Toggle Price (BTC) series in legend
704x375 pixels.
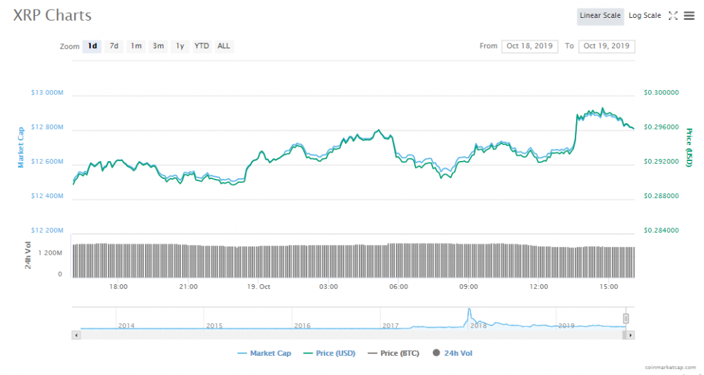[393, 353]
